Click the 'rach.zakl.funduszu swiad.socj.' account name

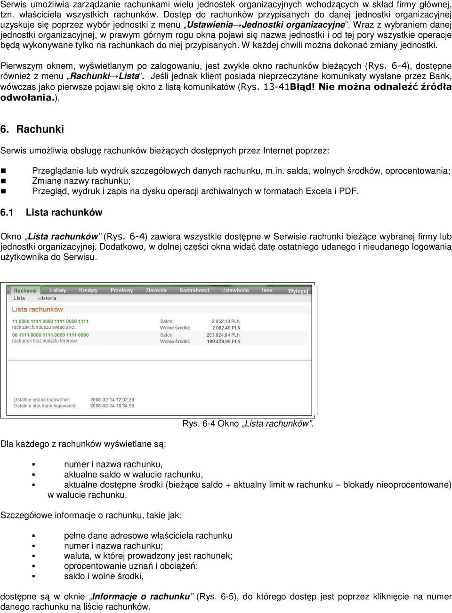(x=44, y=327)
